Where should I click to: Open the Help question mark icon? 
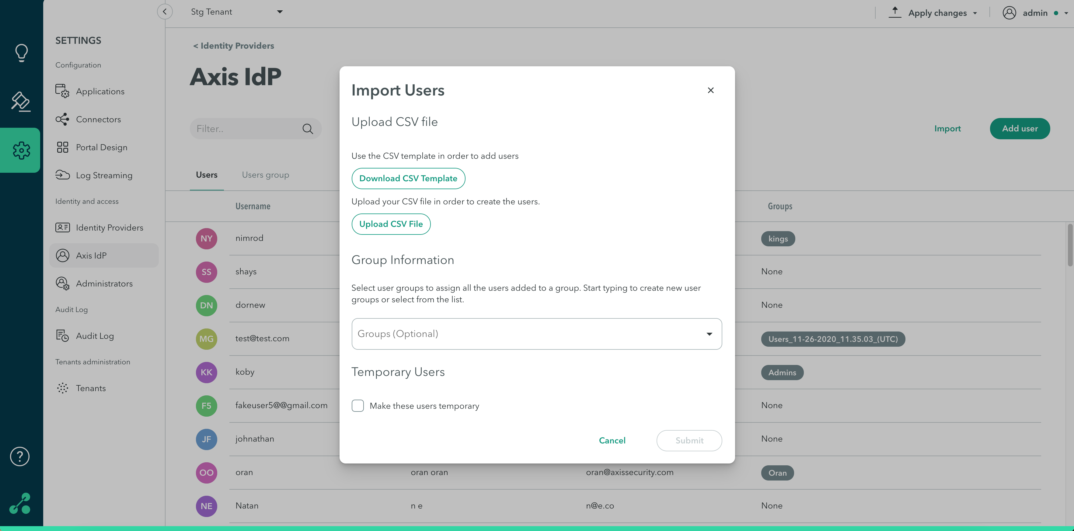[x=19, y=456]
